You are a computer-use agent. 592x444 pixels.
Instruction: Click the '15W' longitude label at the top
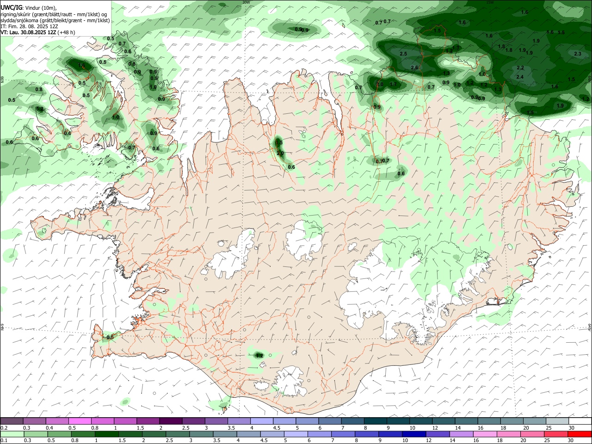coord(490,2)
